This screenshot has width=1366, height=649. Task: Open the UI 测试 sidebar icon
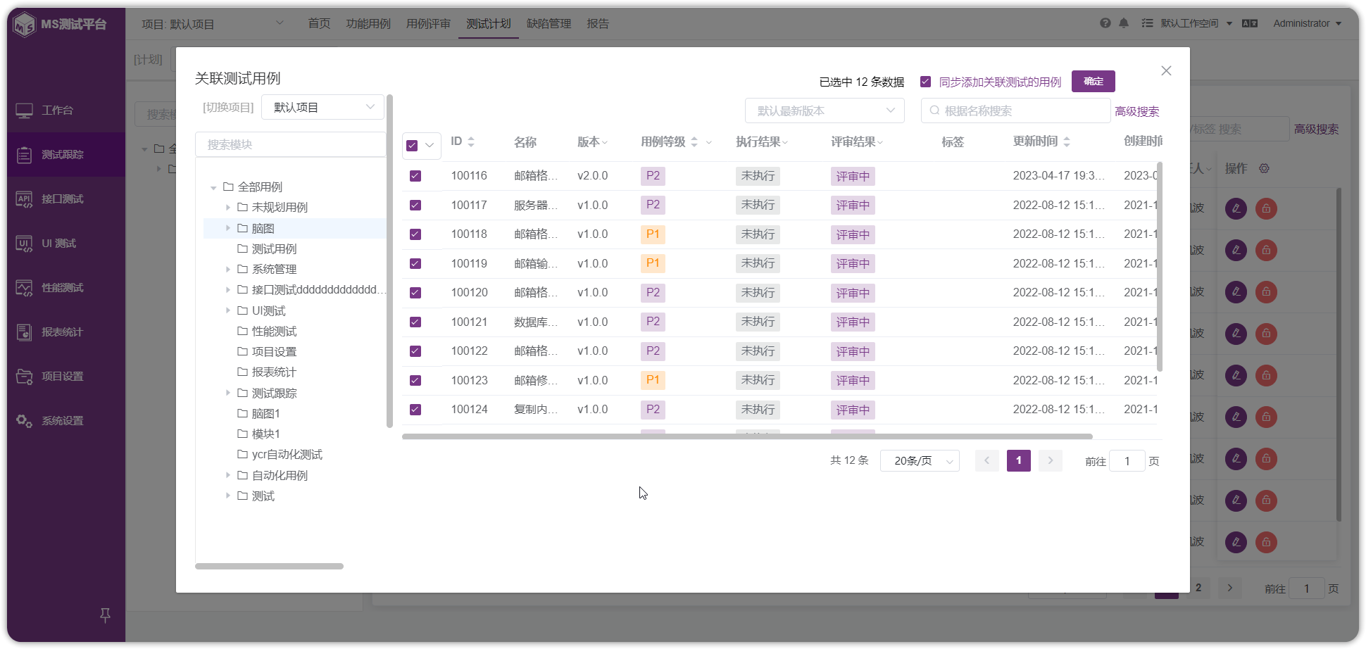click(x=25, y=244)
